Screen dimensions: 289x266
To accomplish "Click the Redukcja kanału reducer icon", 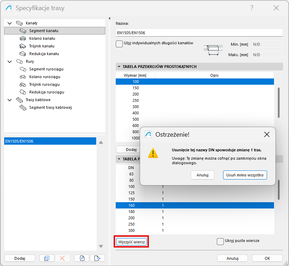I will click(23, 54).
